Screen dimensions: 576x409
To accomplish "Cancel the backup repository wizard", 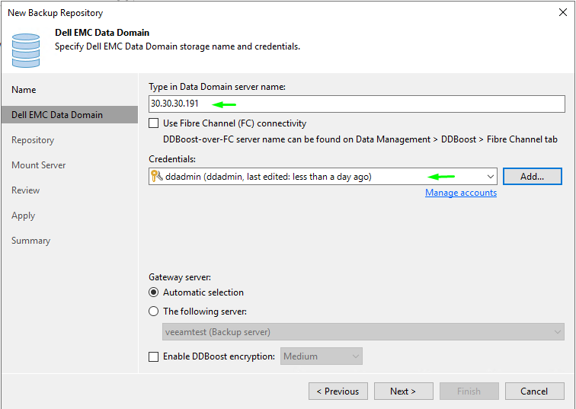I will (x=534, y=391).
